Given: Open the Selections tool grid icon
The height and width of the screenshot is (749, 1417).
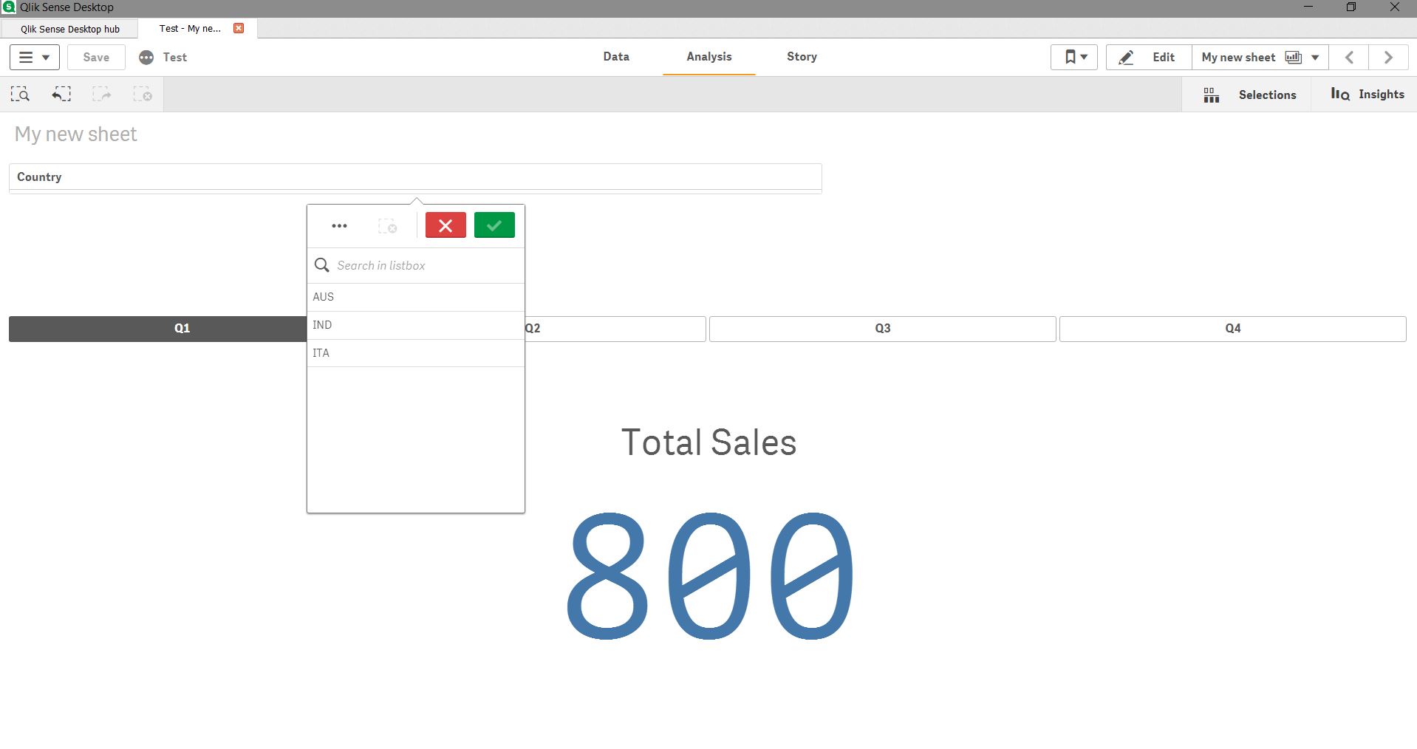Looking at the screenshot, I should pyautogui.click(x=1211, y=95).
